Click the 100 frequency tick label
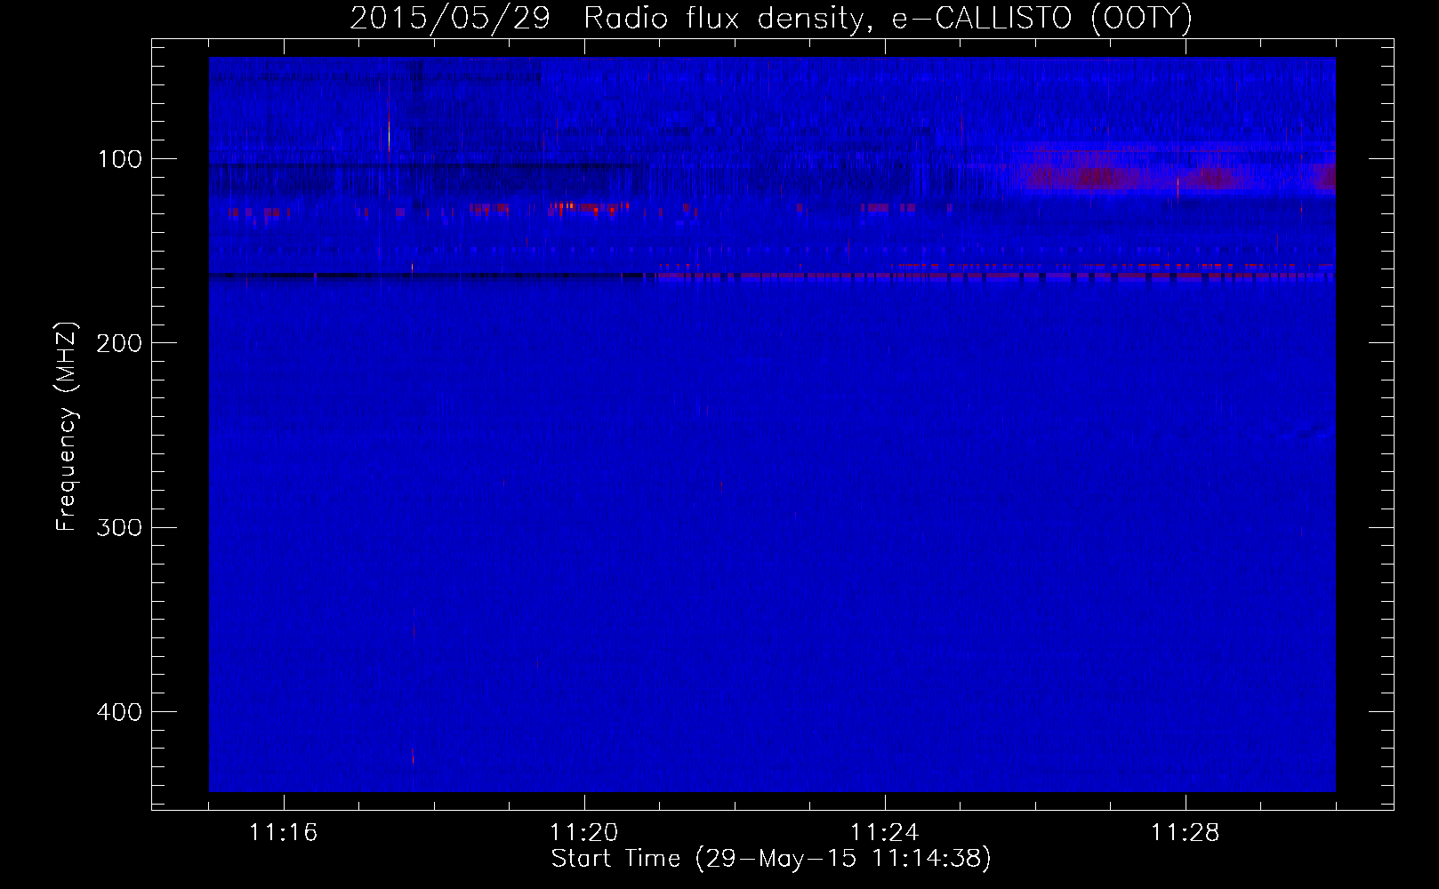The height and width of the screenshot is (889, 1439). tap(119, 159)
